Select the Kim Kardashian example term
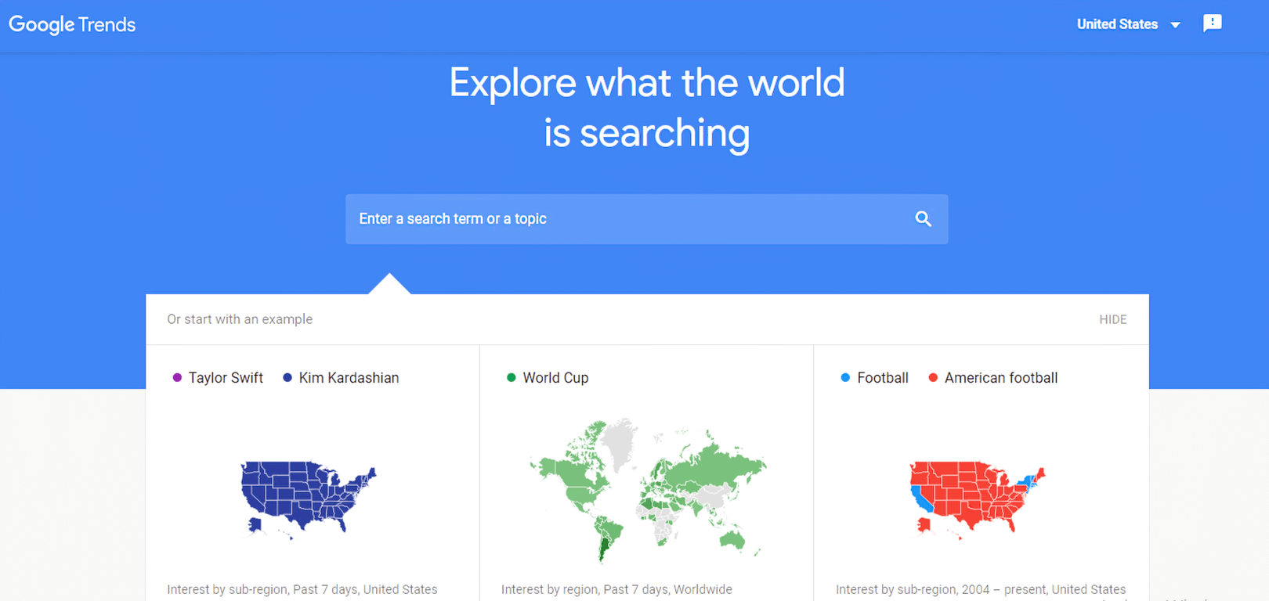Screen dimensions: 1269x601 point(349,378)
